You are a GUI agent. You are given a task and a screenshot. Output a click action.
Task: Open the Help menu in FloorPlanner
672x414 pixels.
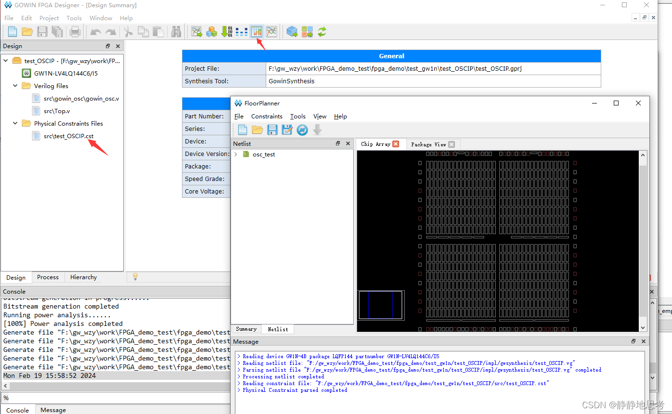(x=340, y=116)
